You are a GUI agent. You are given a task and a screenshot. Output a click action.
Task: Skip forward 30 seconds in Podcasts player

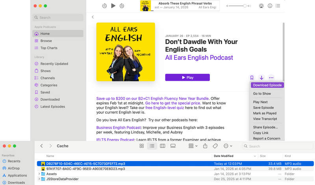point(122,6)
